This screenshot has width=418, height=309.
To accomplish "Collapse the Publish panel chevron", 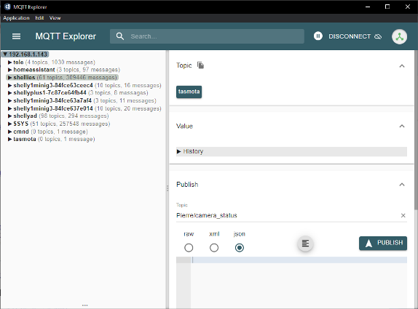I will click(402, 185).
